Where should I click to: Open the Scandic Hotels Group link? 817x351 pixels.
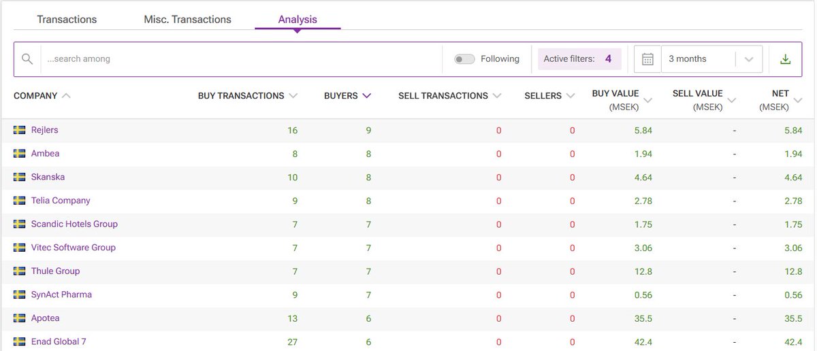(74, 224)
